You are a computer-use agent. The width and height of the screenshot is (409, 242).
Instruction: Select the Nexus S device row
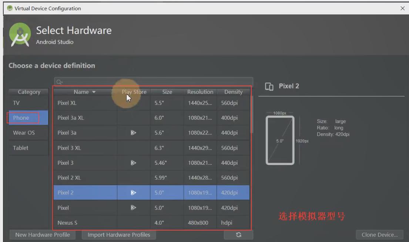click(85, 222)
